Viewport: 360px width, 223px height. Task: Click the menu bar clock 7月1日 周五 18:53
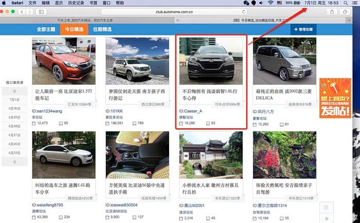coord(321,3)
